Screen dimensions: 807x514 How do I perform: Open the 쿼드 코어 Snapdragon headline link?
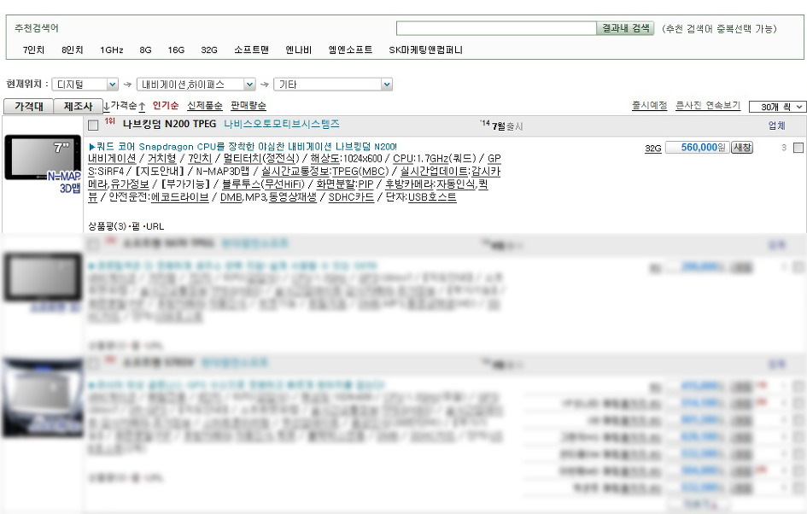243,147
